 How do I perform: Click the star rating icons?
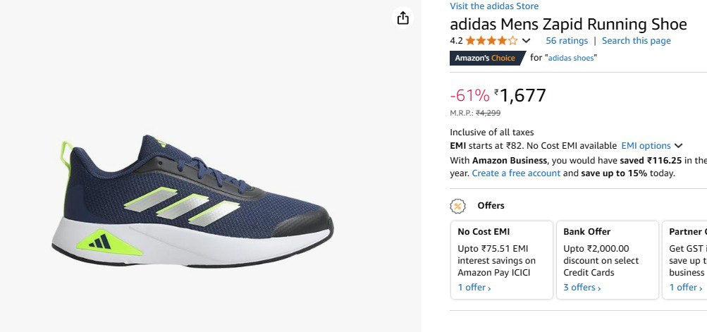(491, 41)
